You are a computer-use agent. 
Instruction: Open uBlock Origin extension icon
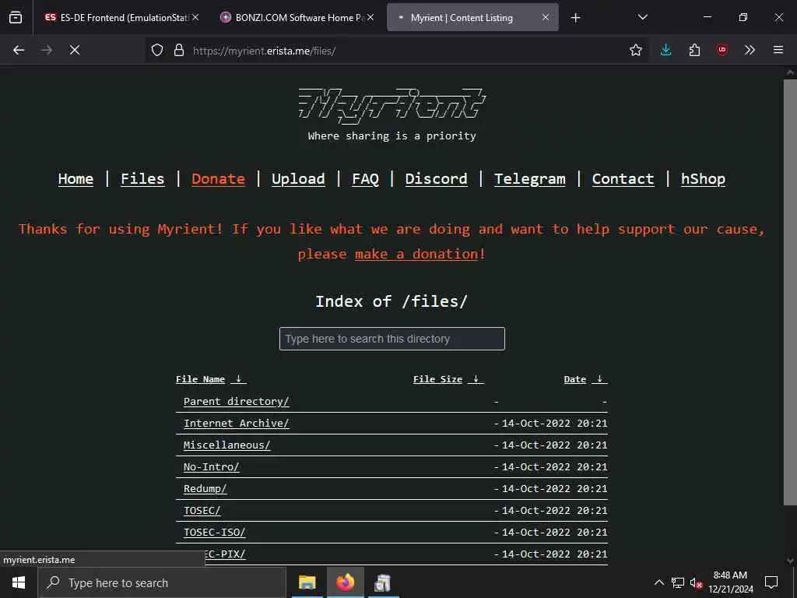722,50
